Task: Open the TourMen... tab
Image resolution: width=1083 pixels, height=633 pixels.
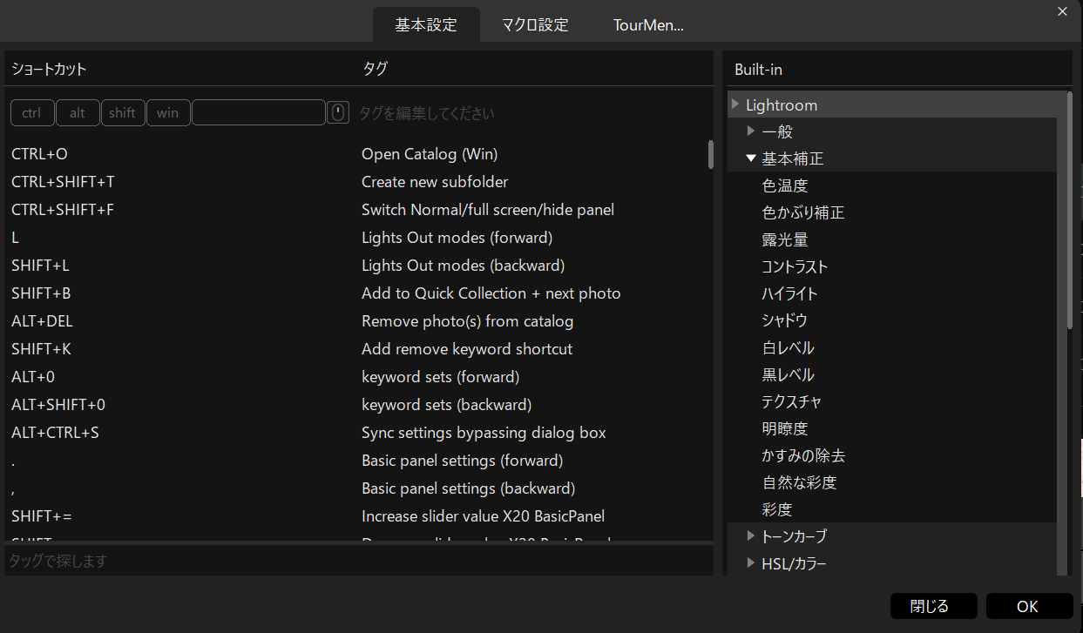Action: tap(648, 24)
